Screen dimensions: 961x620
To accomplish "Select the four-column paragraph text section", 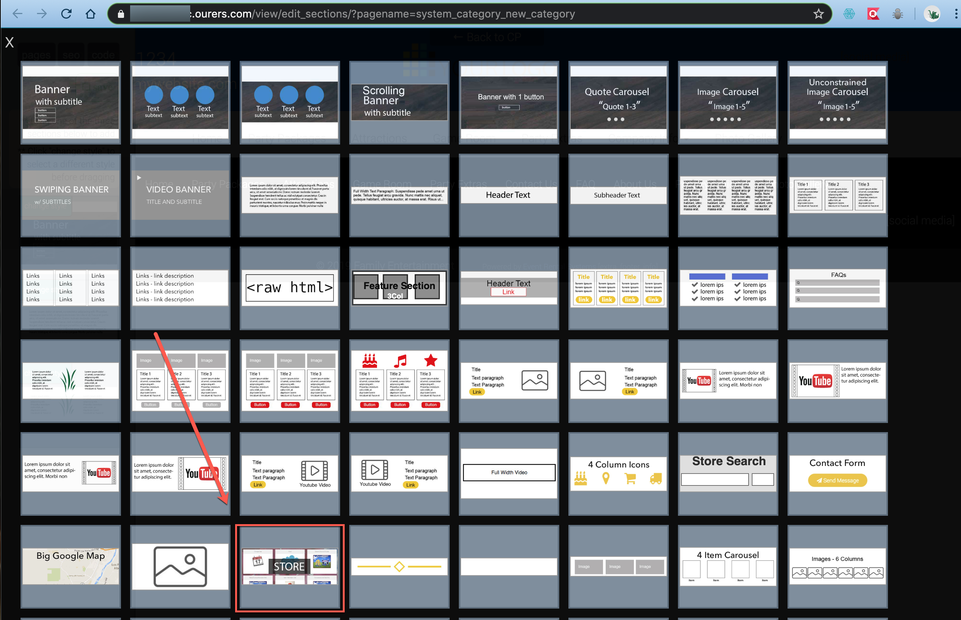I will pyautogui.click(x=728, y=195).
